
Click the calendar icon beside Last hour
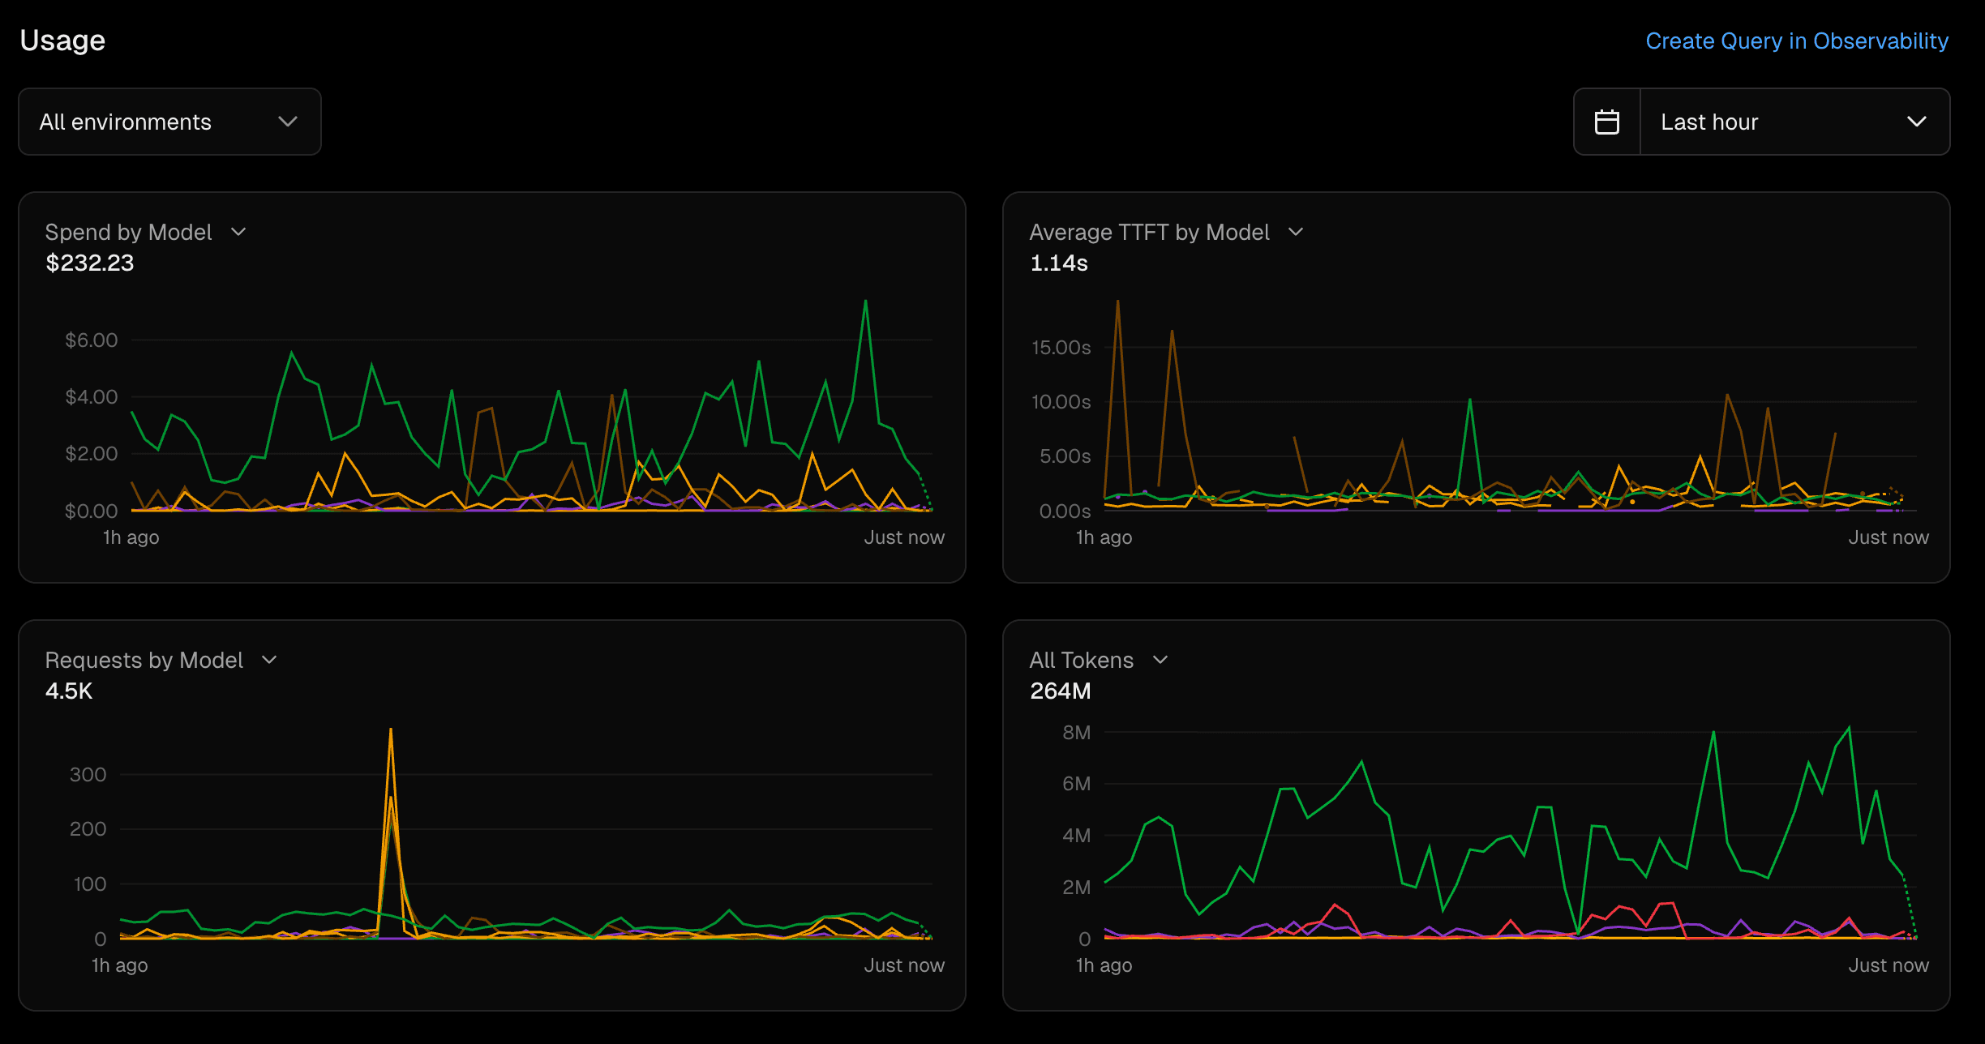[x=1606, y=122]
